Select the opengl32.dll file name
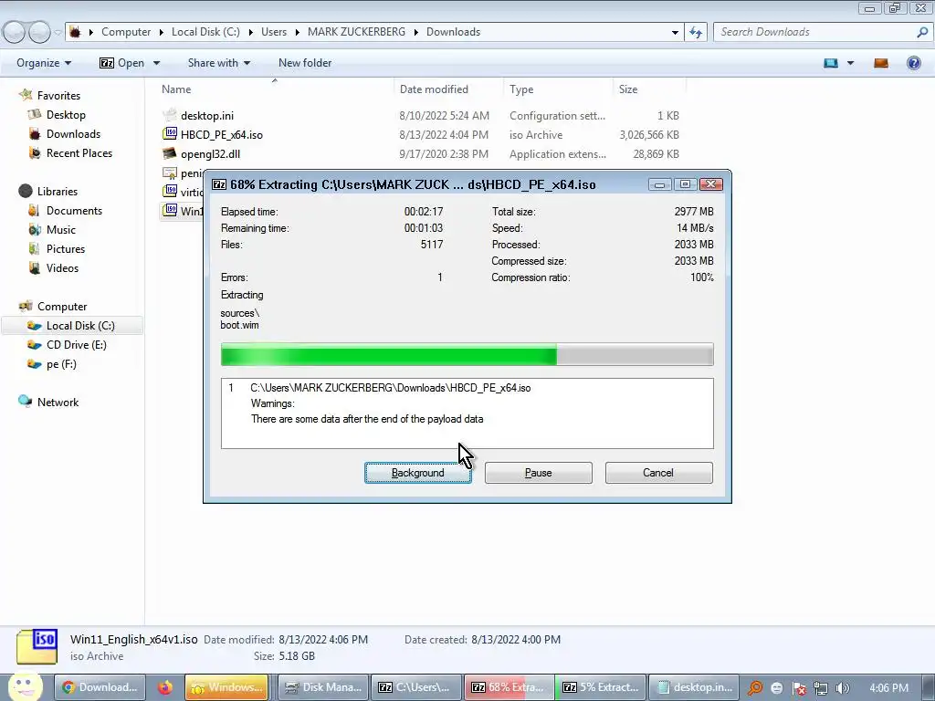935x701 pixels. click(x=211, y=153)
